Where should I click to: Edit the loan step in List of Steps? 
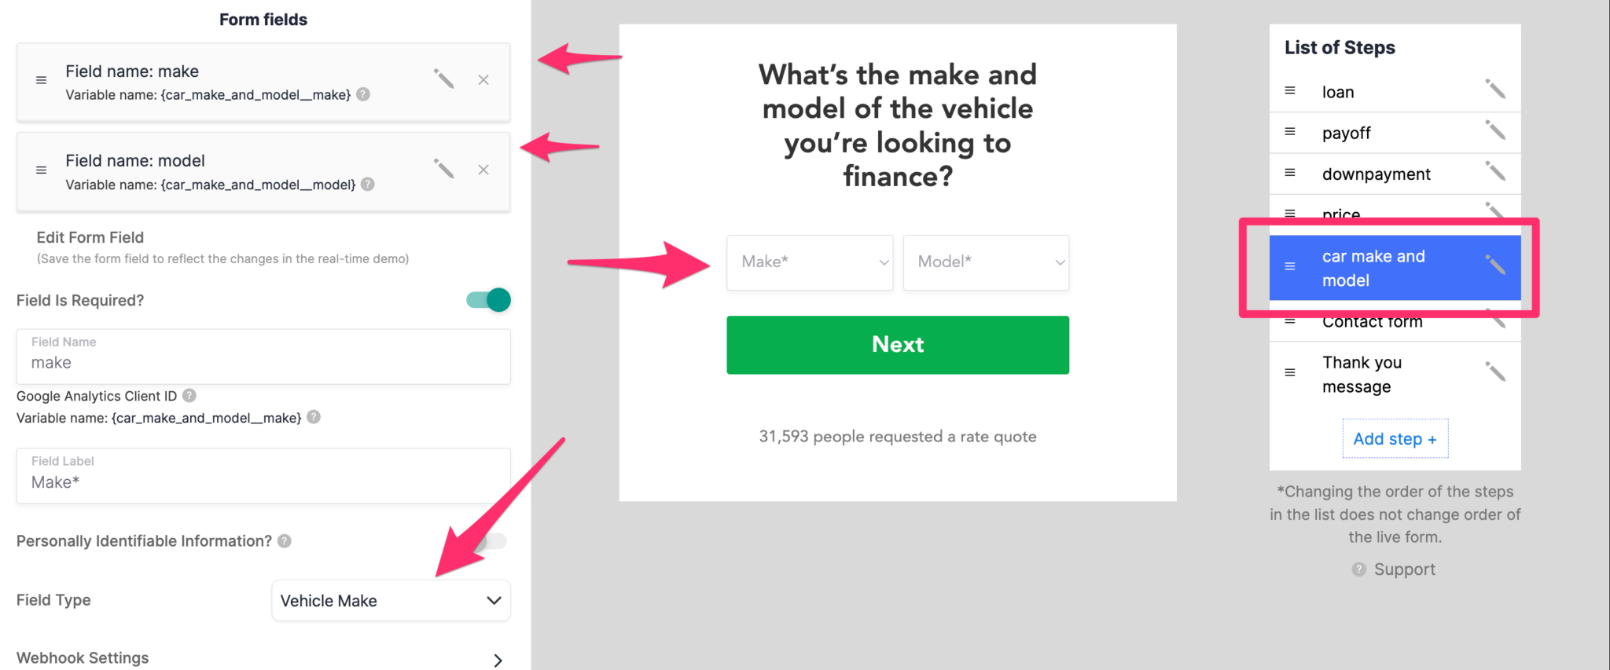tap(1496, 89)
